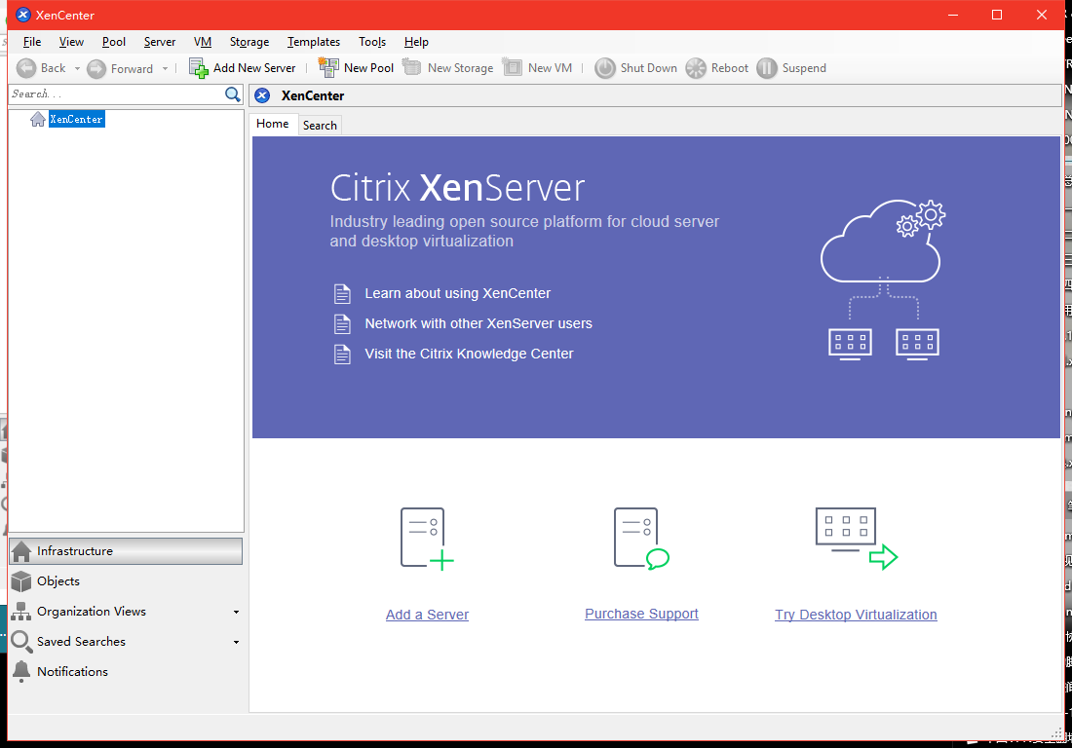Click document icon beside Citrix Knowledge Center
This screenshot has height=748, width=1072.
[x=342, y=354]
